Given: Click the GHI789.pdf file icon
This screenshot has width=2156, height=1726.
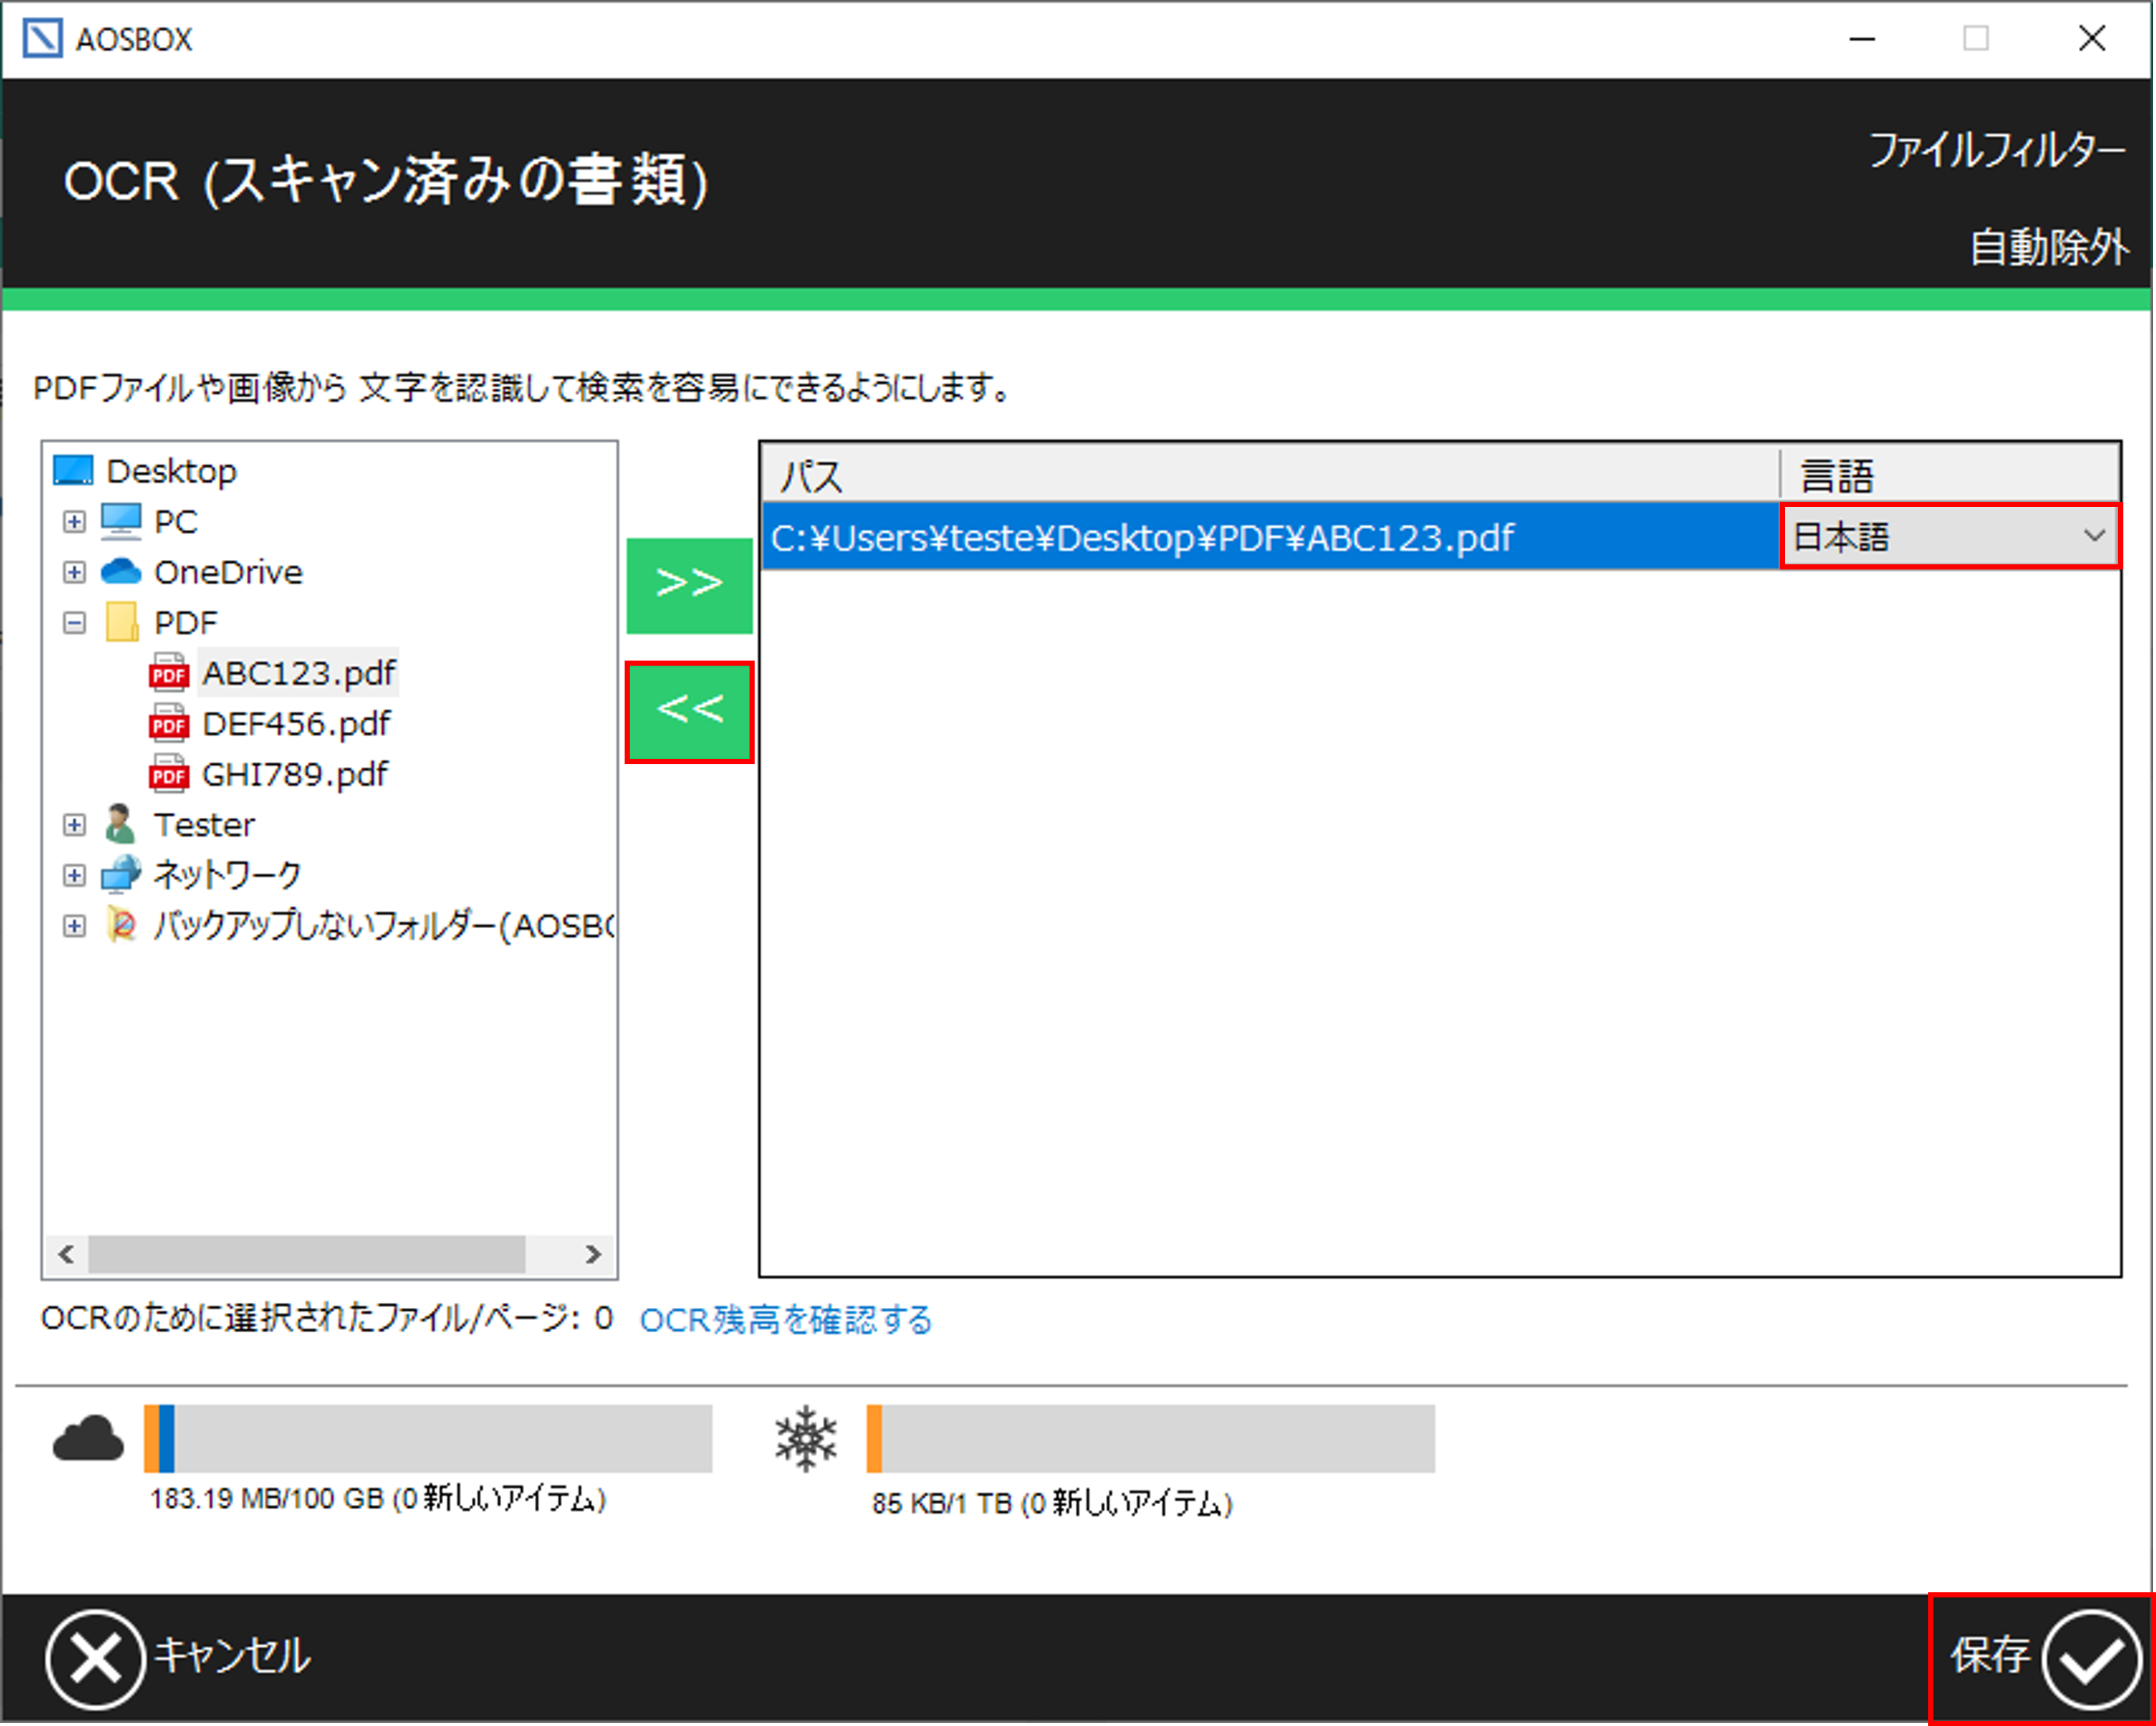Looking at the screenshot, I should pos(169,773).
